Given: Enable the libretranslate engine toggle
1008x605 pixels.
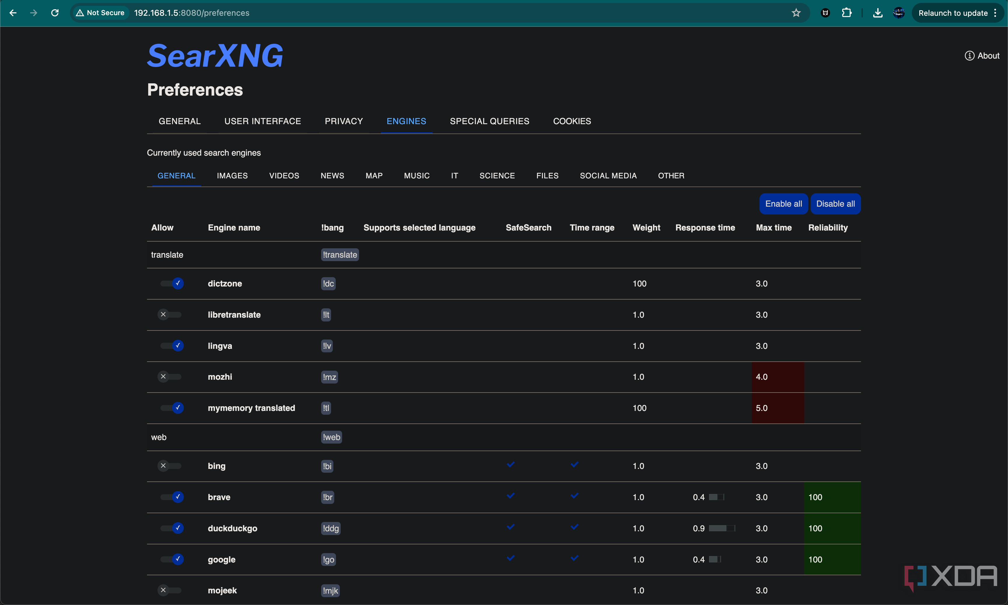Looking at the screenshot, I should 170,315.
